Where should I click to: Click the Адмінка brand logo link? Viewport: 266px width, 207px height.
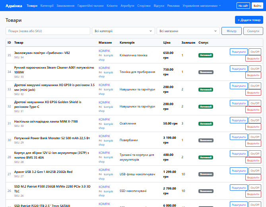click(x=14, y=6)
